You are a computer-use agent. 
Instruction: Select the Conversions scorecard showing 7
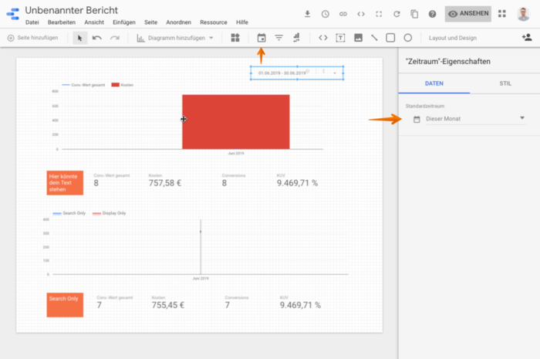click(x=237, y=303)
